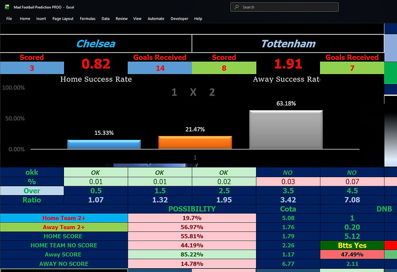Open the Insert ribbon tab

[x=41, y=19]
